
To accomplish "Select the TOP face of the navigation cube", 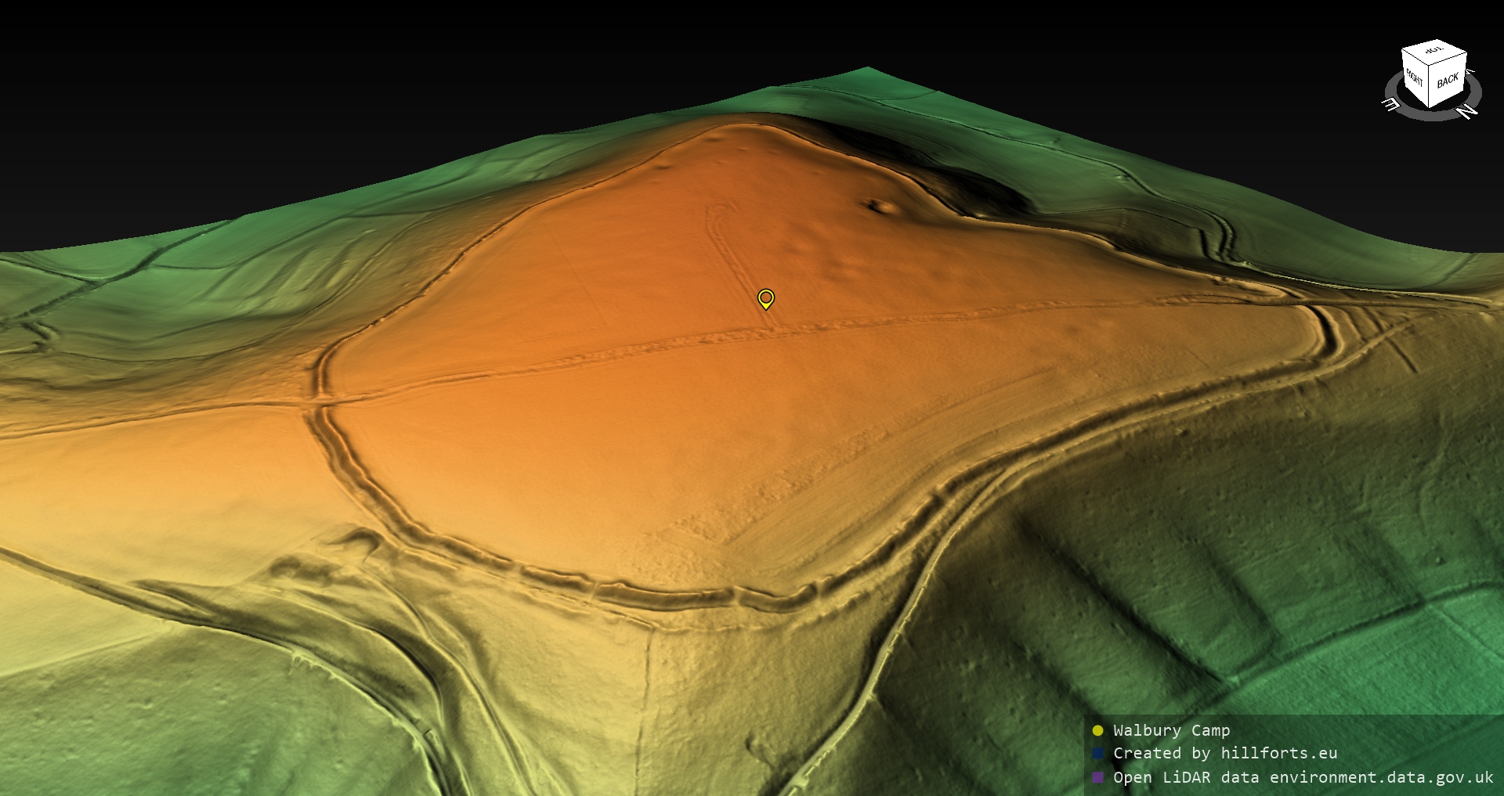I will tap(1433, 52).
